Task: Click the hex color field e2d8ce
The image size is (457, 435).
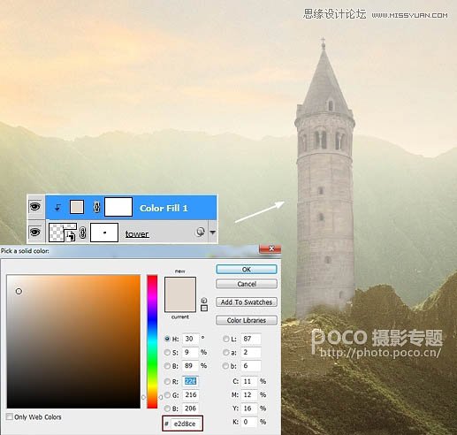Action: [x=186, y=424]
